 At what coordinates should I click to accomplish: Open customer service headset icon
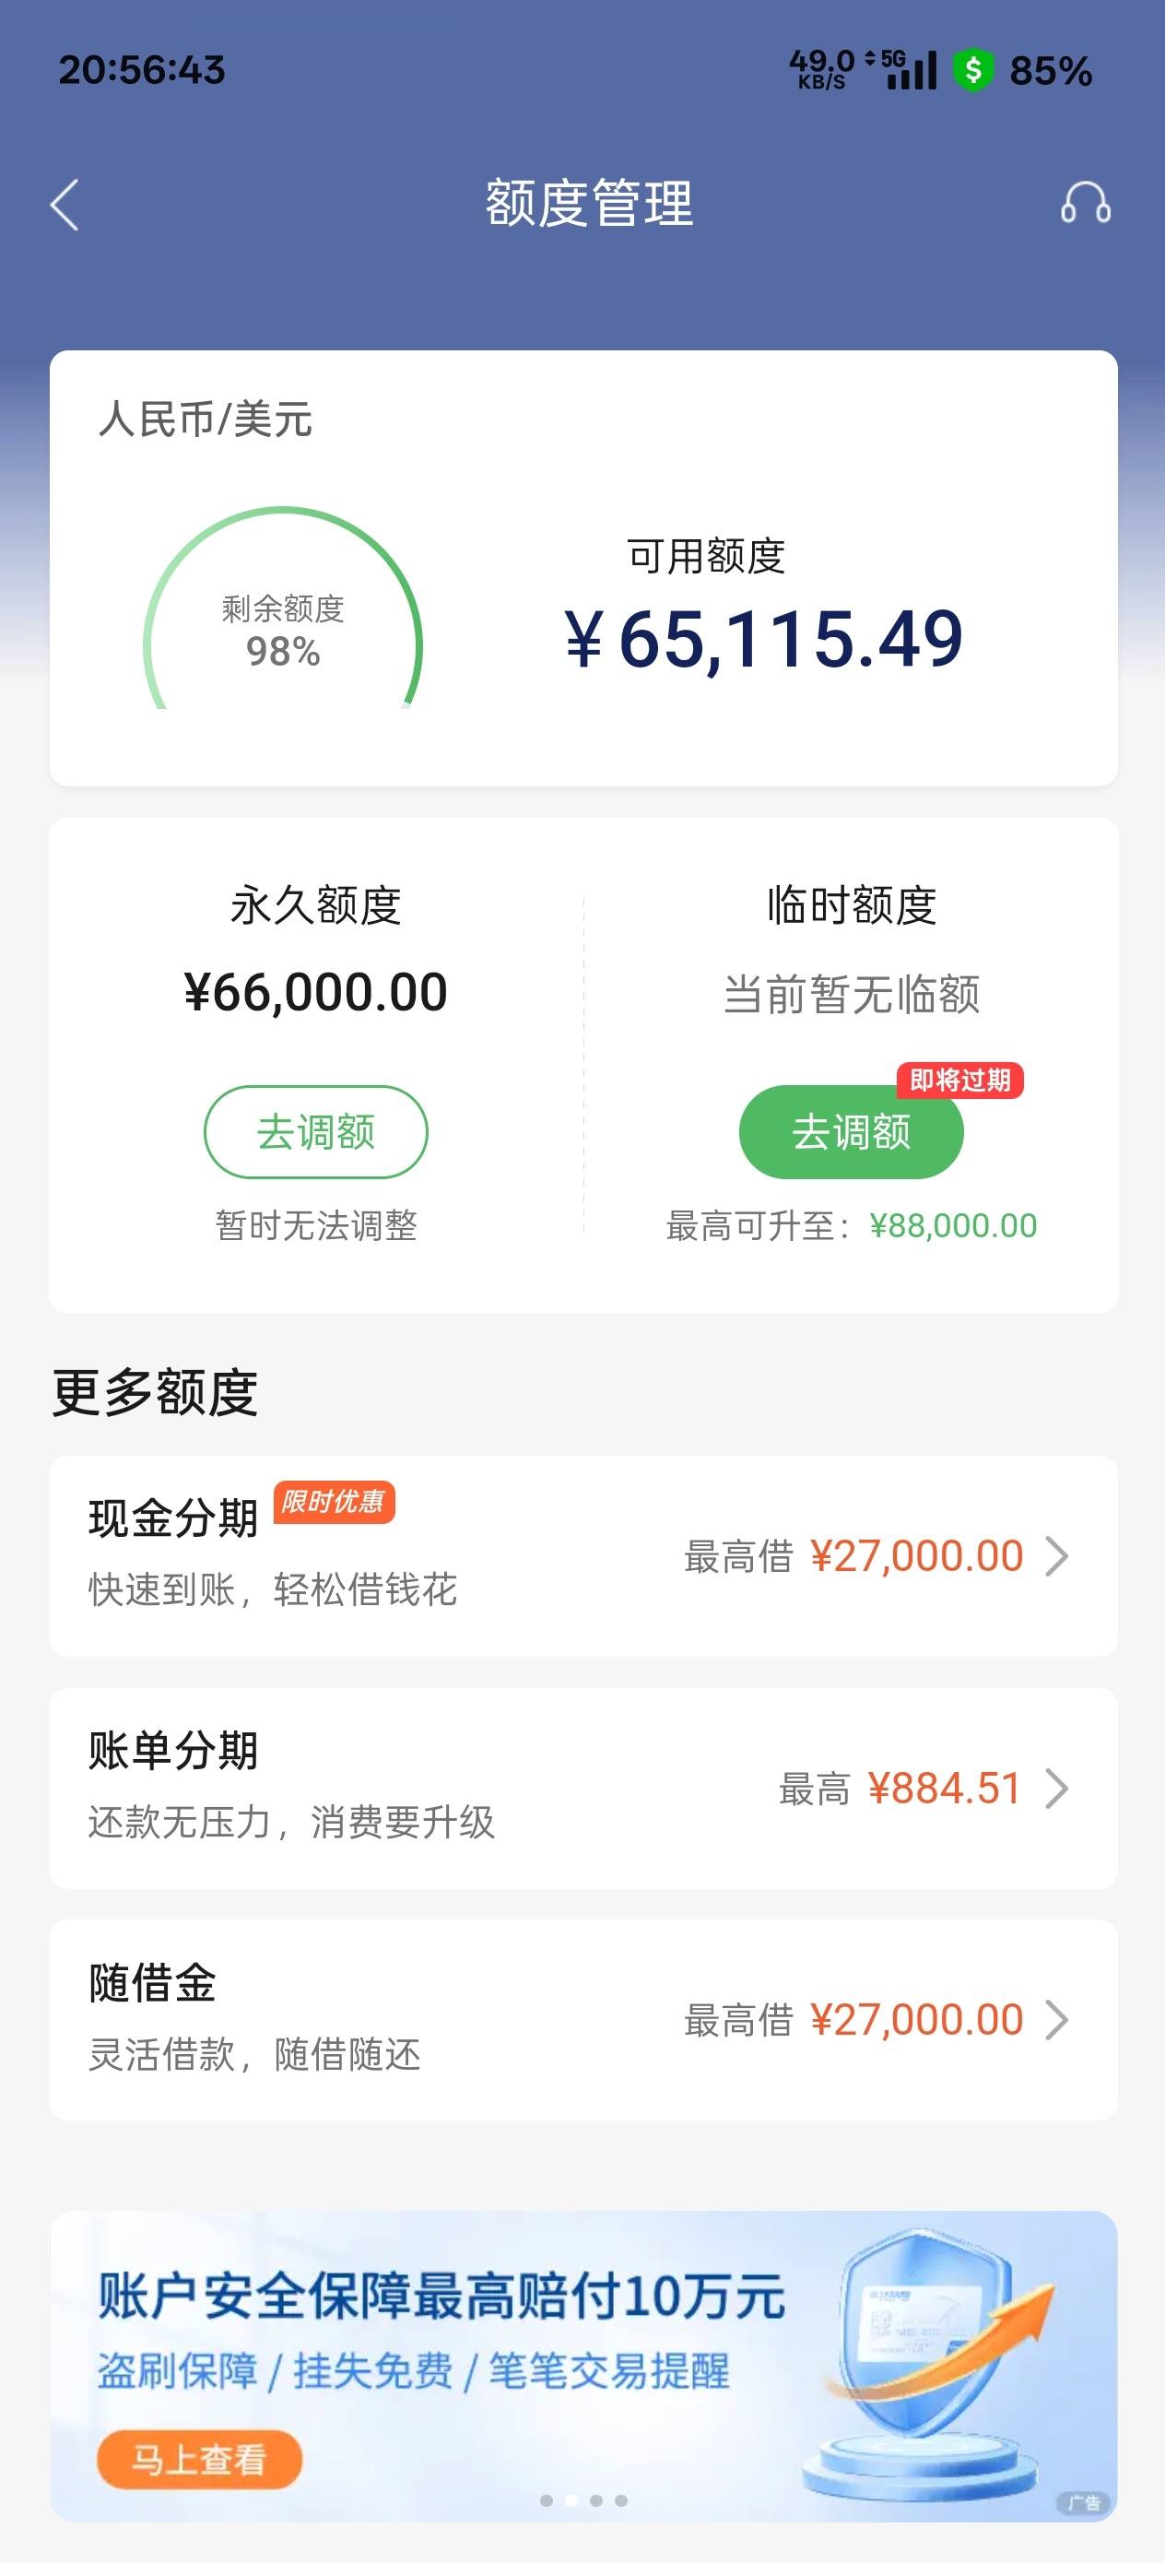pyautogui.click(x=1085, y=203)
